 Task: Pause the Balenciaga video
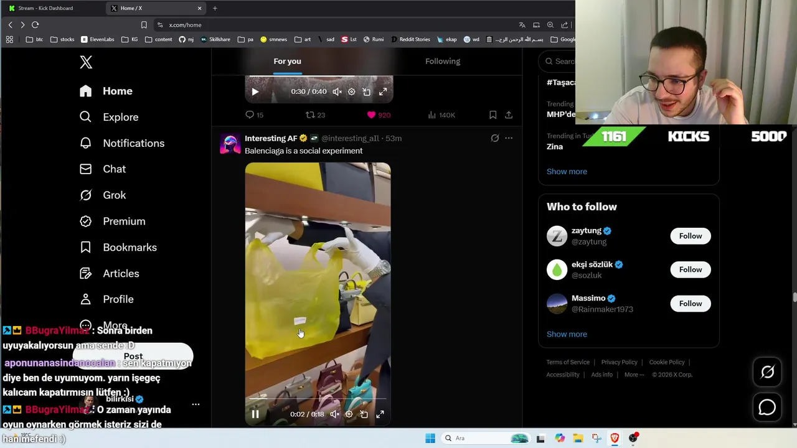tap(255, 414)
